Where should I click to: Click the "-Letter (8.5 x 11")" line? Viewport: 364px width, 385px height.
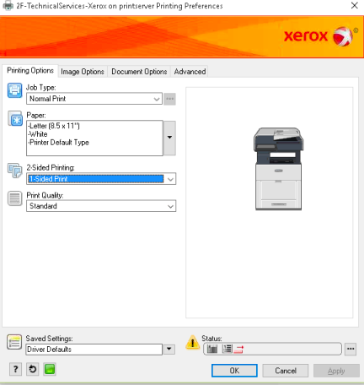coord(54,126)
